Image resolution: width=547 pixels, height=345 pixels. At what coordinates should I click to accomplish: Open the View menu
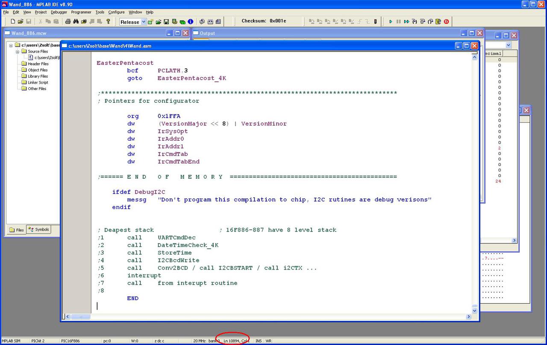(27, 12)
